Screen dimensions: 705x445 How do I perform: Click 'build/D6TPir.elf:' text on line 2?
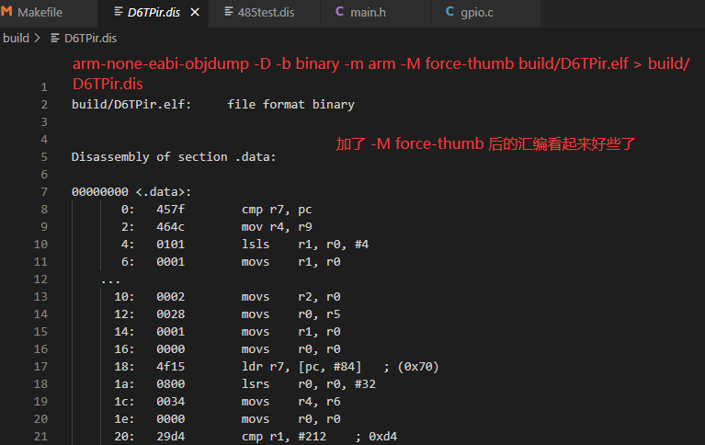tap(131, 105)
